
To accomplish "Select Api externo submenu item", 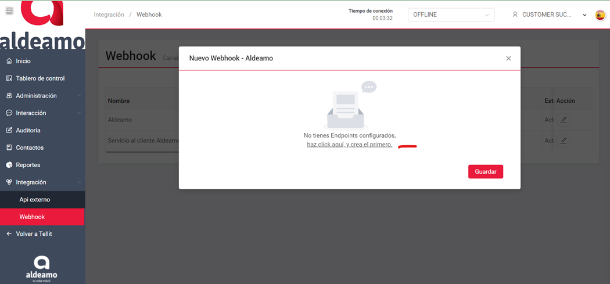I will [42, 200].
